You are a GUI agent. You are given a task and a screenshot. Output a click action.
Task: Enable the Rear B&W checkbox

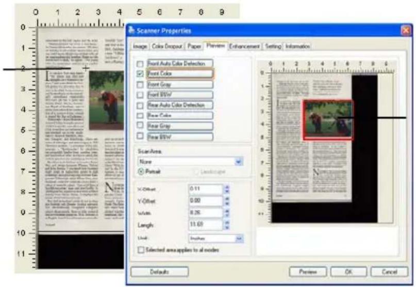tap(140, 136)
